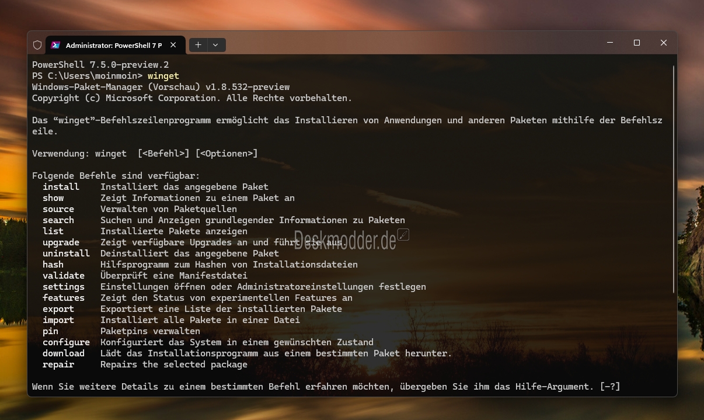Click the 'show' command row
The image size is (704, 420).
tap(169, 198)
